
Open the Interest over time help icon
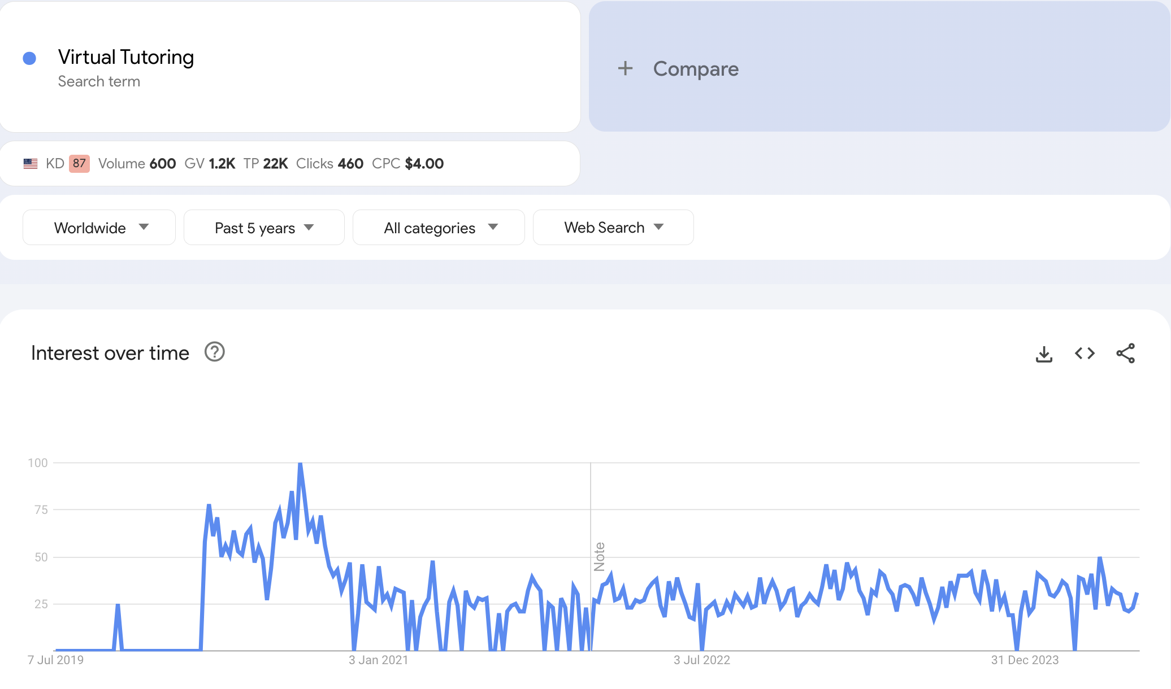(x=215, y=352)
